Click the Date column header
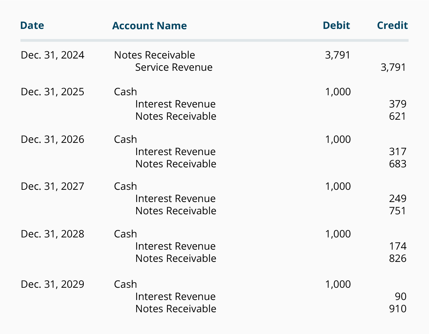Screen dimensions: 429x334 [x=32, y=26]
